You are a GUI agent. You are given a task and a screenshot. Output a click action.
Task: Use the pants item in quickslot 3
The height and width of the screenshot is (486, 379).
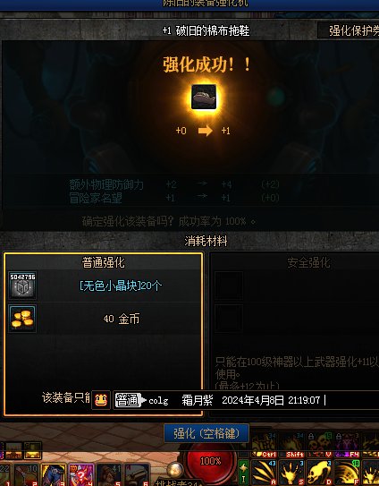point(54,474)
